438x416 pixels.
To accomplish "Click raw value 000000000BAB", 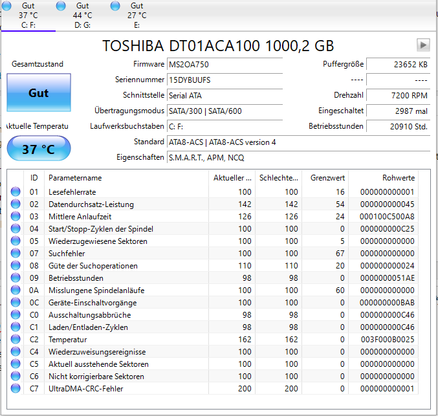I will [x=387, y=303].
